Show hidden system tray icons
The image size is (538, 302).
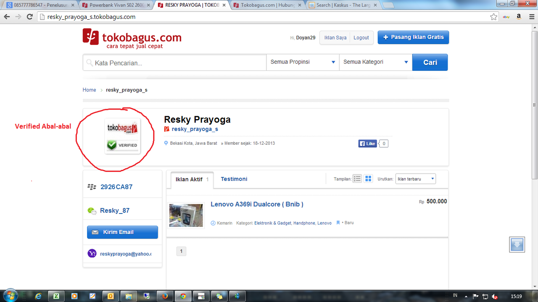[467, 296]
